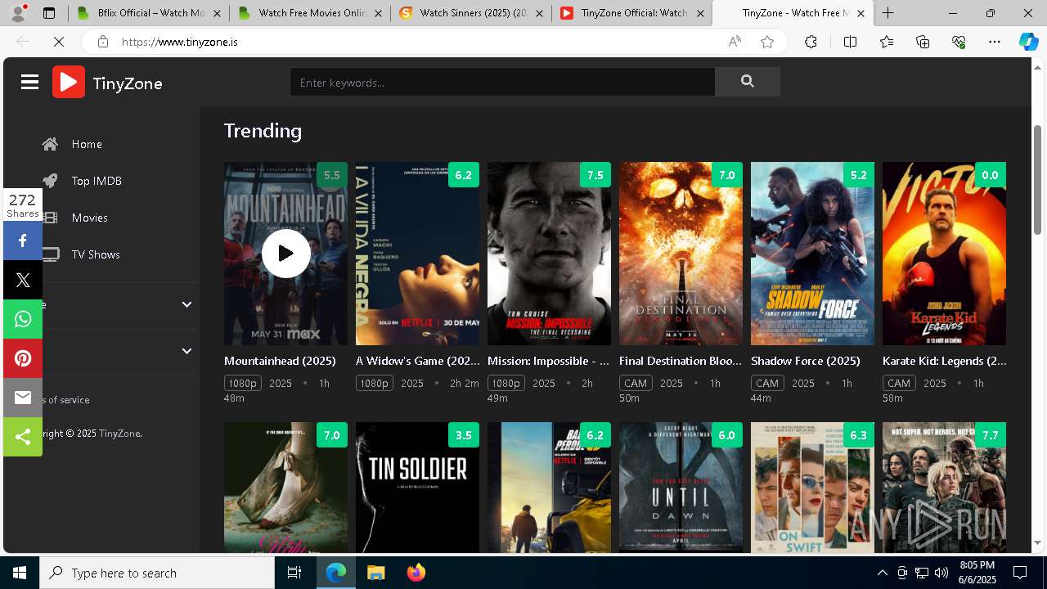The width and height of the screenshot is (1047, 589).
Task: Click the search magnifier button
Action: pos(747,82)
